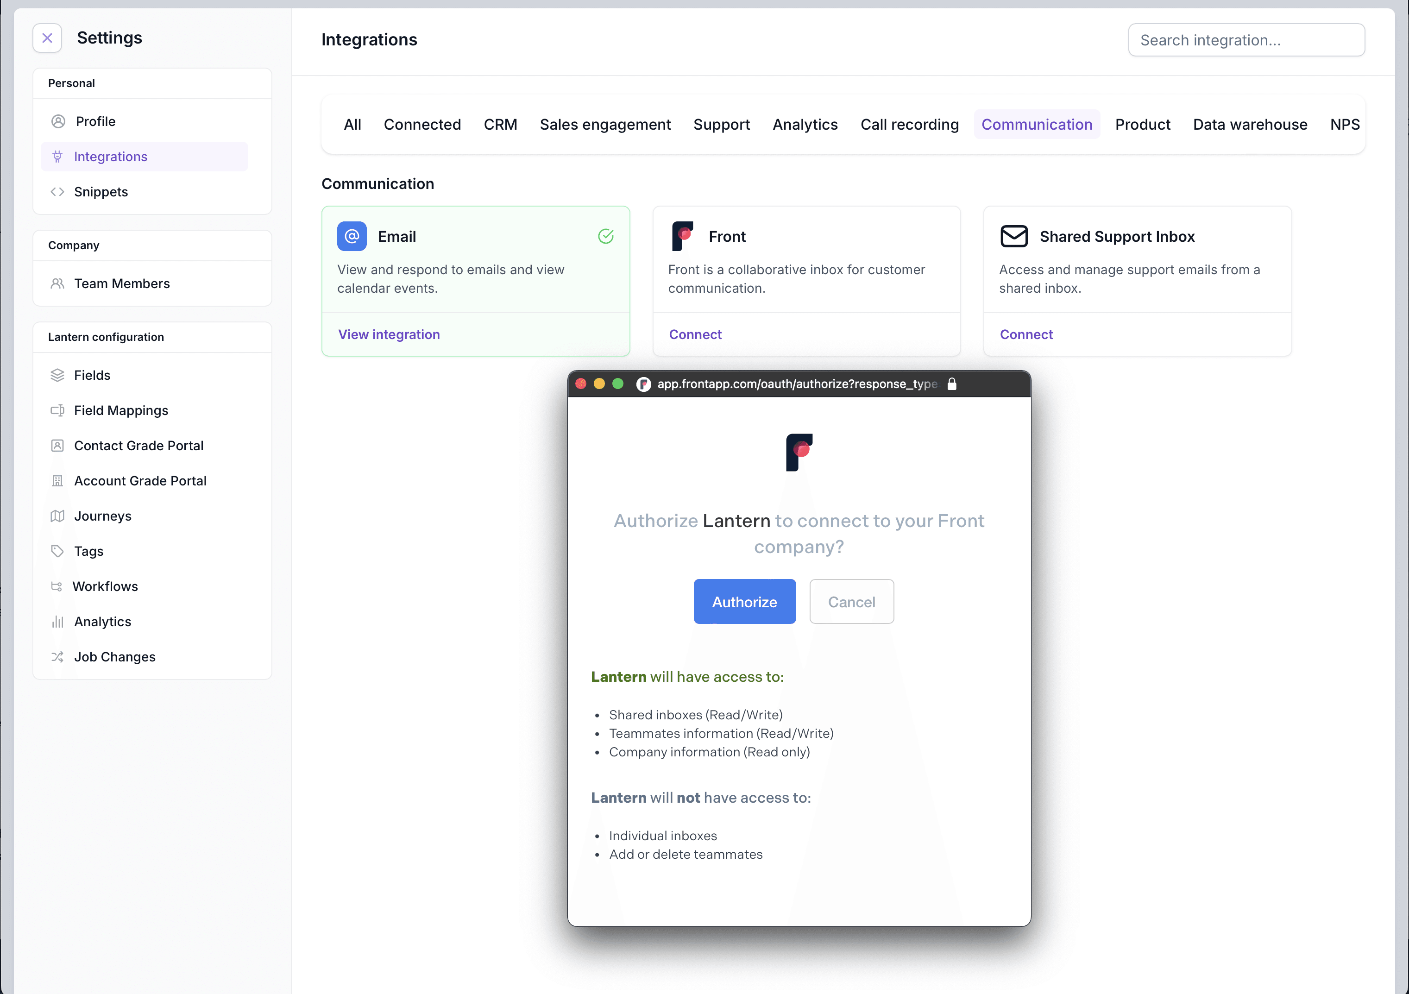Close the Settings panel with X icon
This screenshot has height=994, width=1409.
47,38
